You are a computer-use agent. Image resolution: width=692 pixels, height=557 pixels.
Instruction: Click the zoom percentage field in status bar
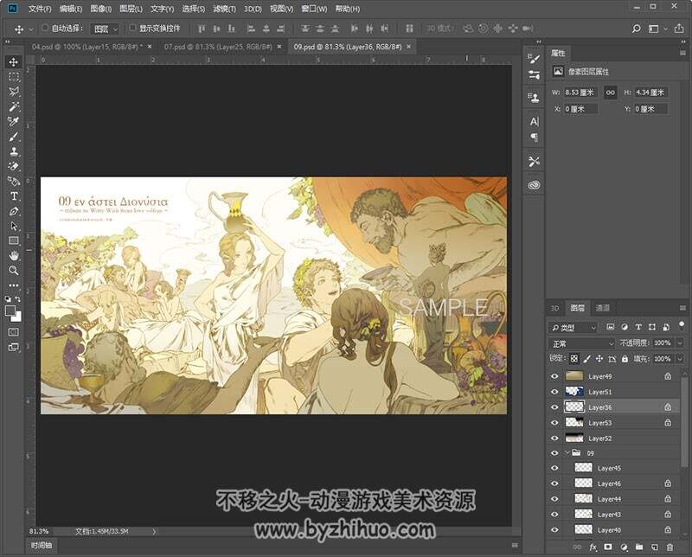click(x=39, y=531)
